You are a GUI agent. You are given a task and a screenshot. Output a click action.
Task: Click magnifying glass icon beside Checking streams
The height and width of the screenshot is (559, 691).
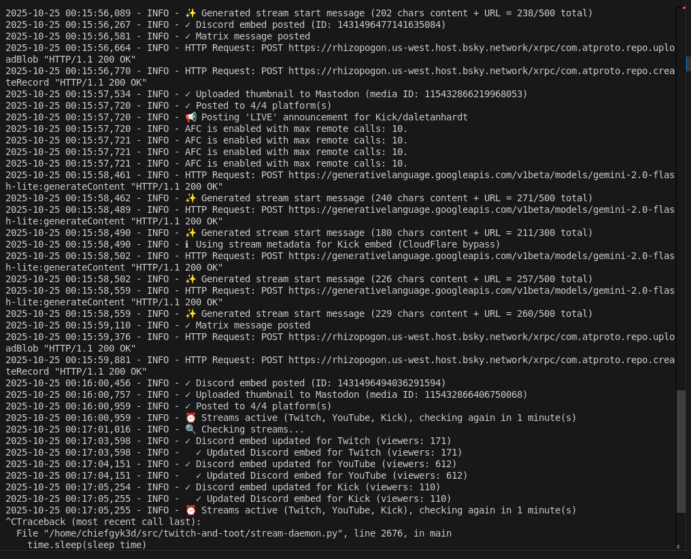point(190,429)
